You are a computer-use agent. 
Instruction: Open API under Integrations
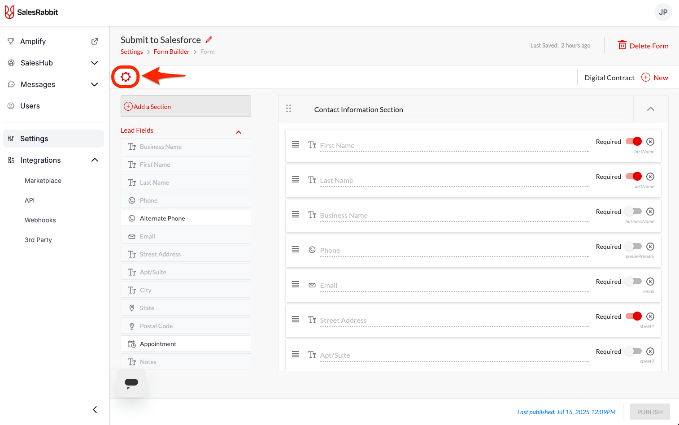pos(30,200)
